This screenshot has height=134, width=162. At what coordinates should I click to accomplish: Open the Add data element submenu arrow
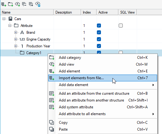(x=153, y=85)
